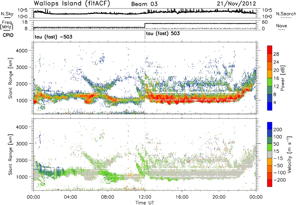
Task: Click the "tau (fast) -503" CPID annotation
Action: tap(53, 37)
